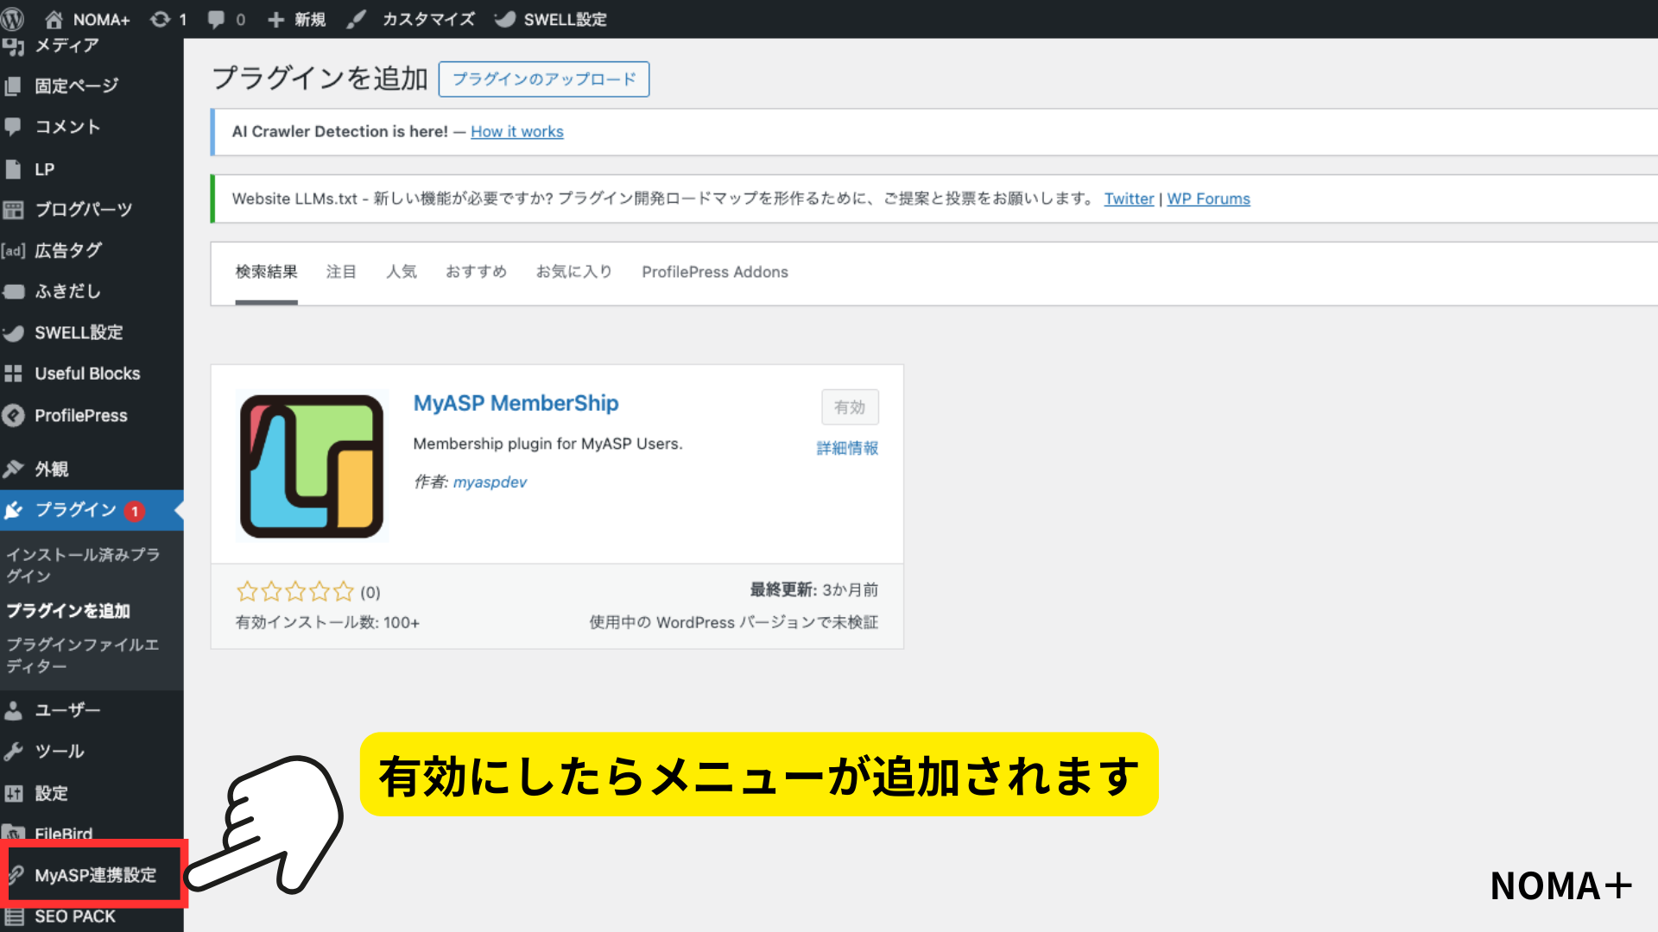Click the 使用中の WordPress バージョンで未検証 text
Viewport: 1658px width, 932px height.
(733, 622)
